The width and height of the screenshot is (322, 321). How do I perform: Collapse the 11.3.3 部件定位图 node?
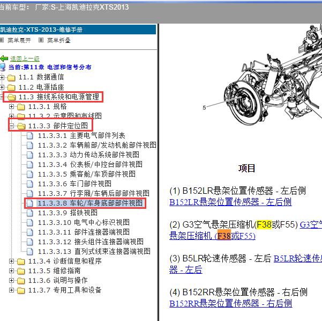(11, 126)
